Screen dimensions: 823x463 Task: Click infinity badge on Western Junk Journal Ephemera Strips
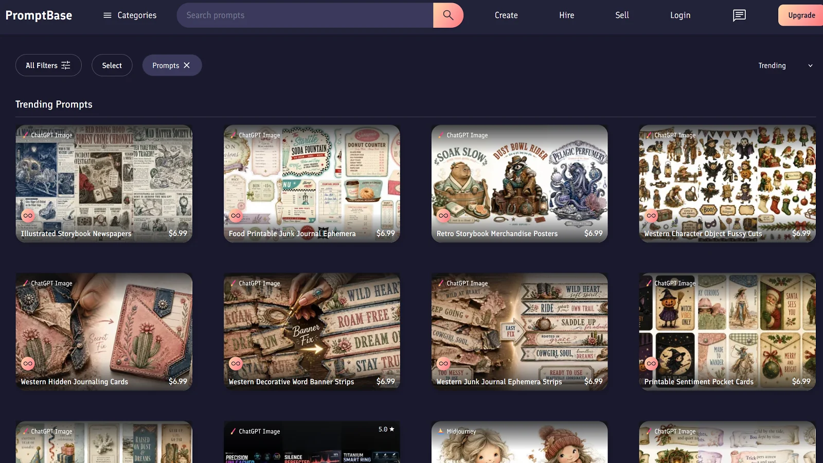click(443, 364)
